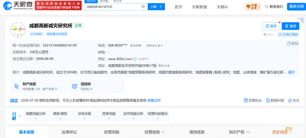This screenshot has width=306, height=138.
Task: Click the help icon beside 历史信息
Action: coord(290,132)
